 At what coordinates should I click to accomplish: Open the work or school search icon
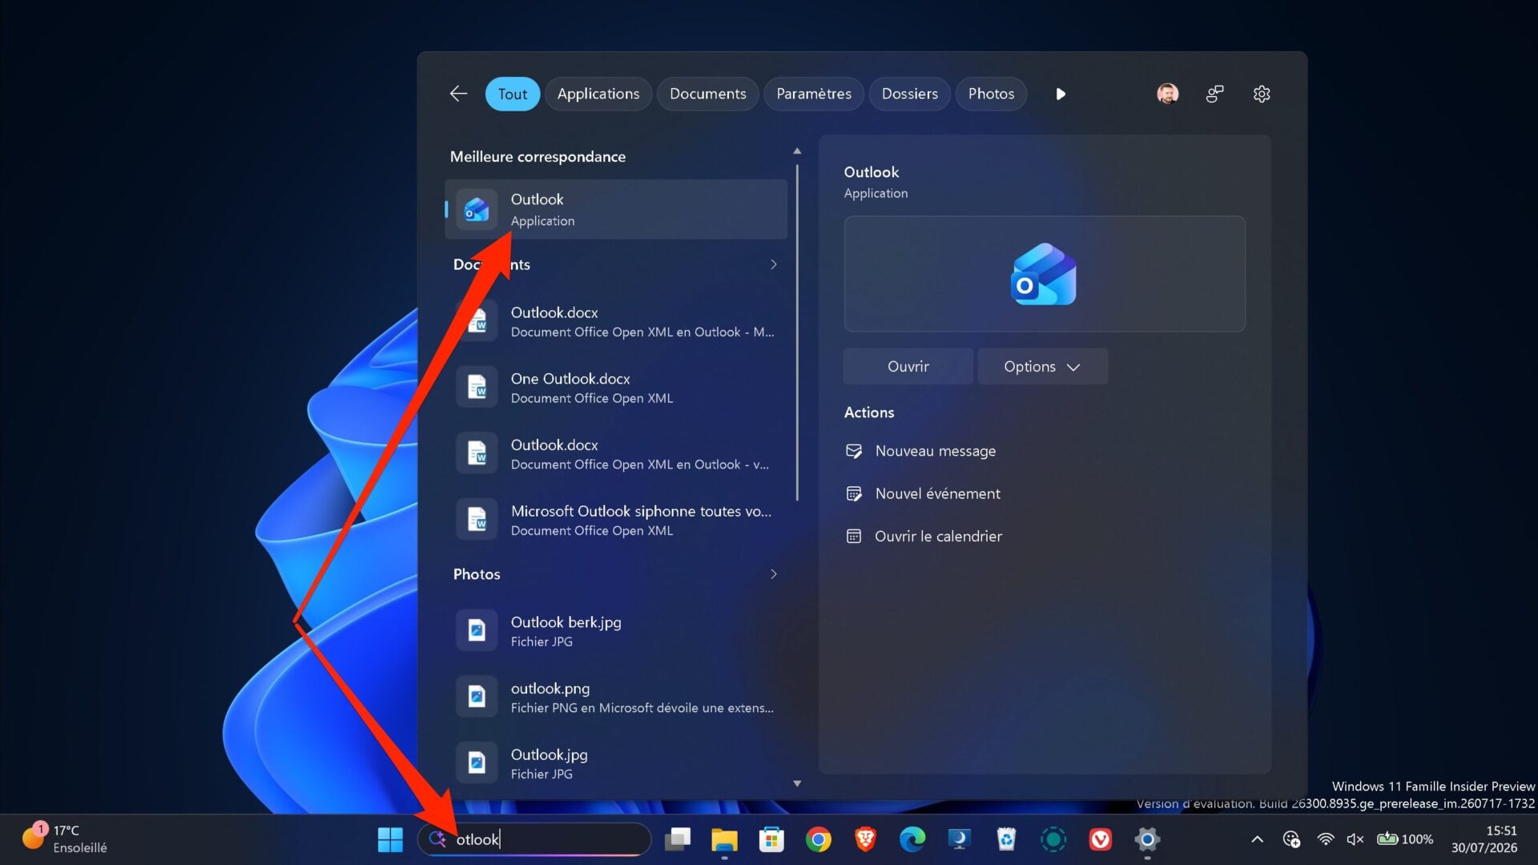[x=1214, y=94]
